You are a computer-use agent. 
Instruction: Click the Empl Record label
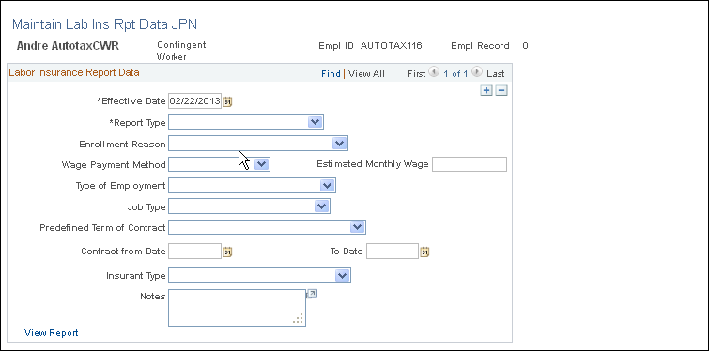coord(480,46)
